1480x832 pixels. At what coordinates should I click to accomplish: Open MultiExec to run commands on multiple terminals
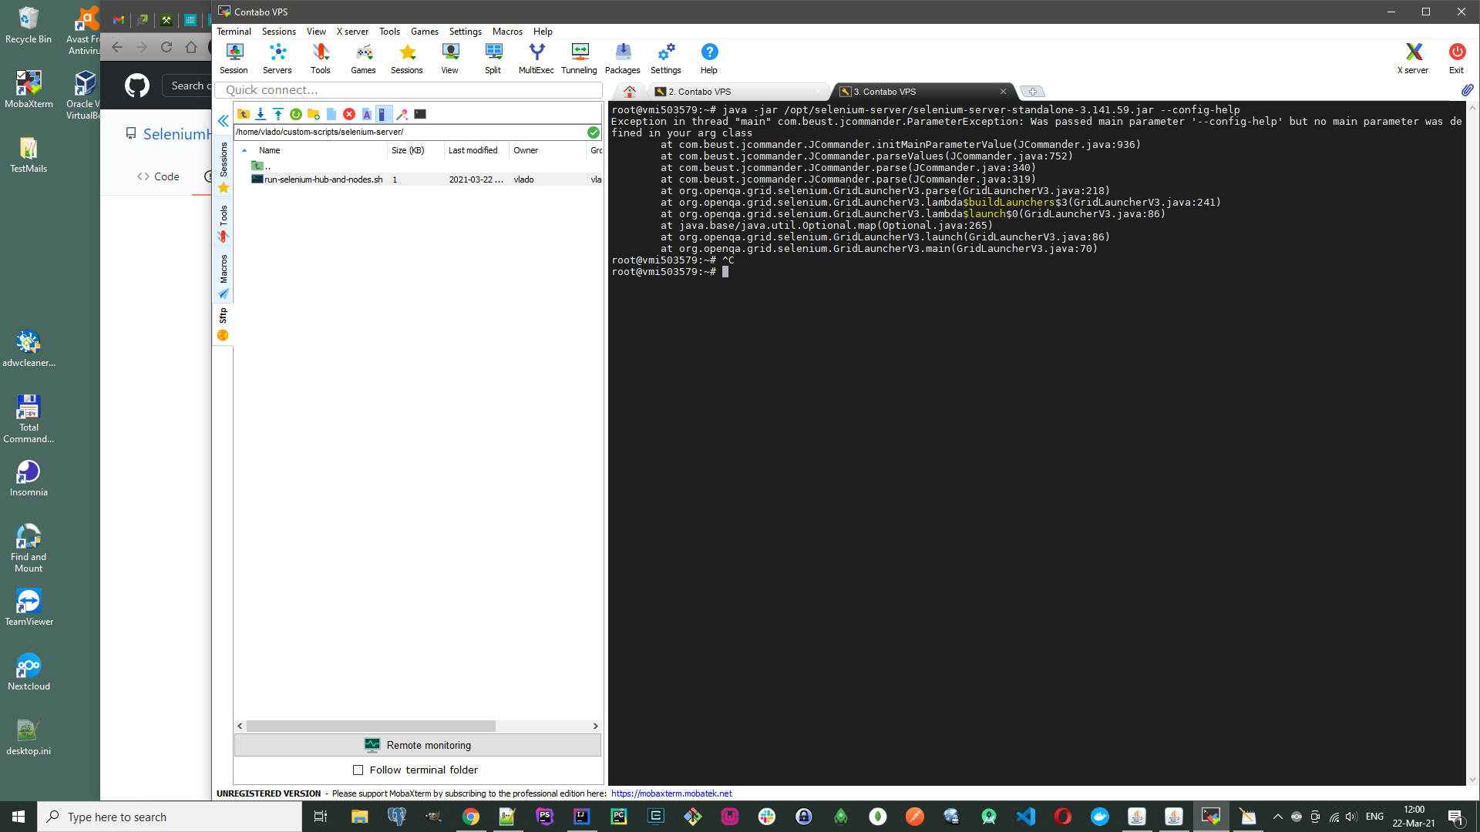click(x=536, y=57)
